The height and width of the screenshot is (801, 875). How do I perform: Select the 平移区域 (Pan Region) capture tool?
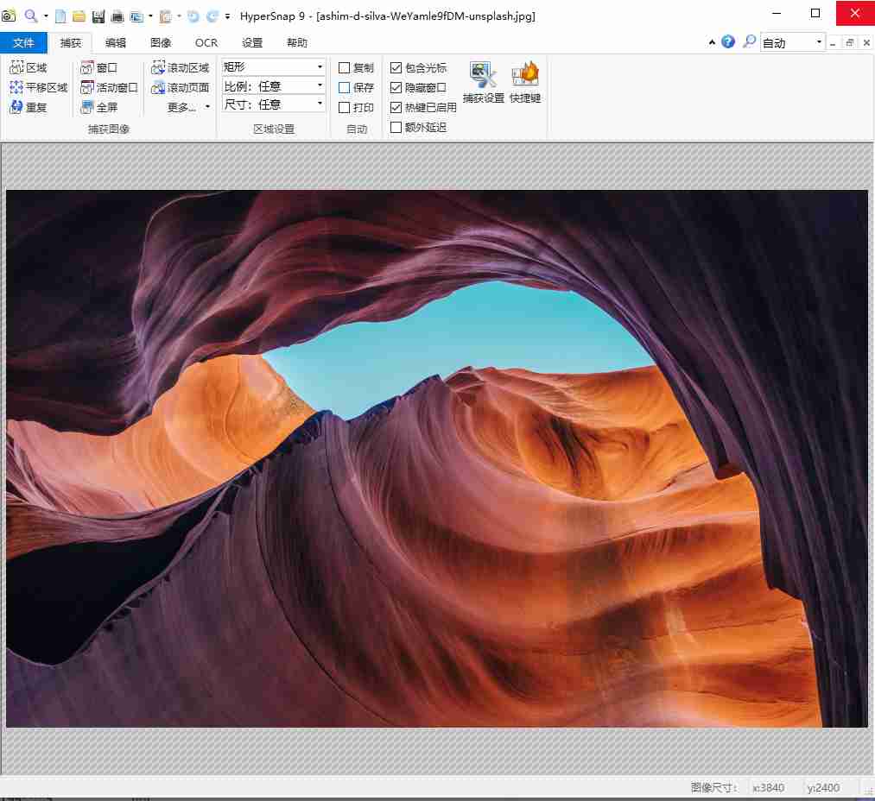coord(16,87)
